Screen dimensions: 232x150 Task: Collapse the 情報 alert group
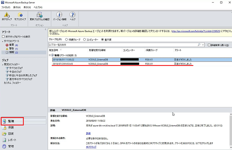coord(50,55)
